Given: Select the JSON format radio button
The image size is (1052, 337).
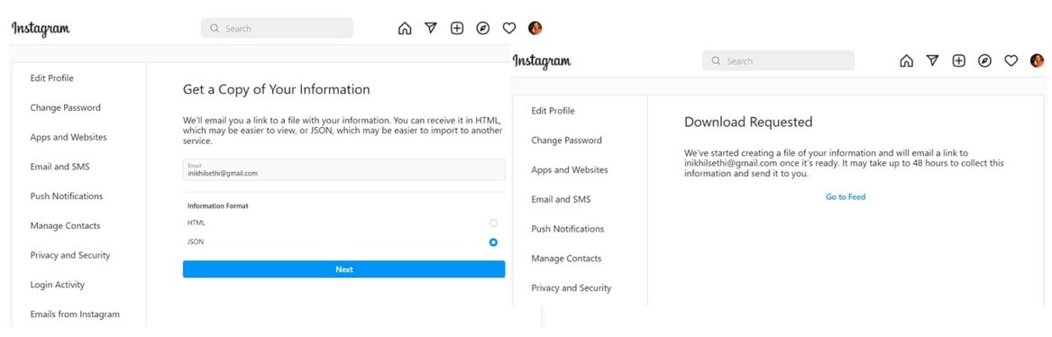Looking at the screenshot, I should [x=494, y=242].
